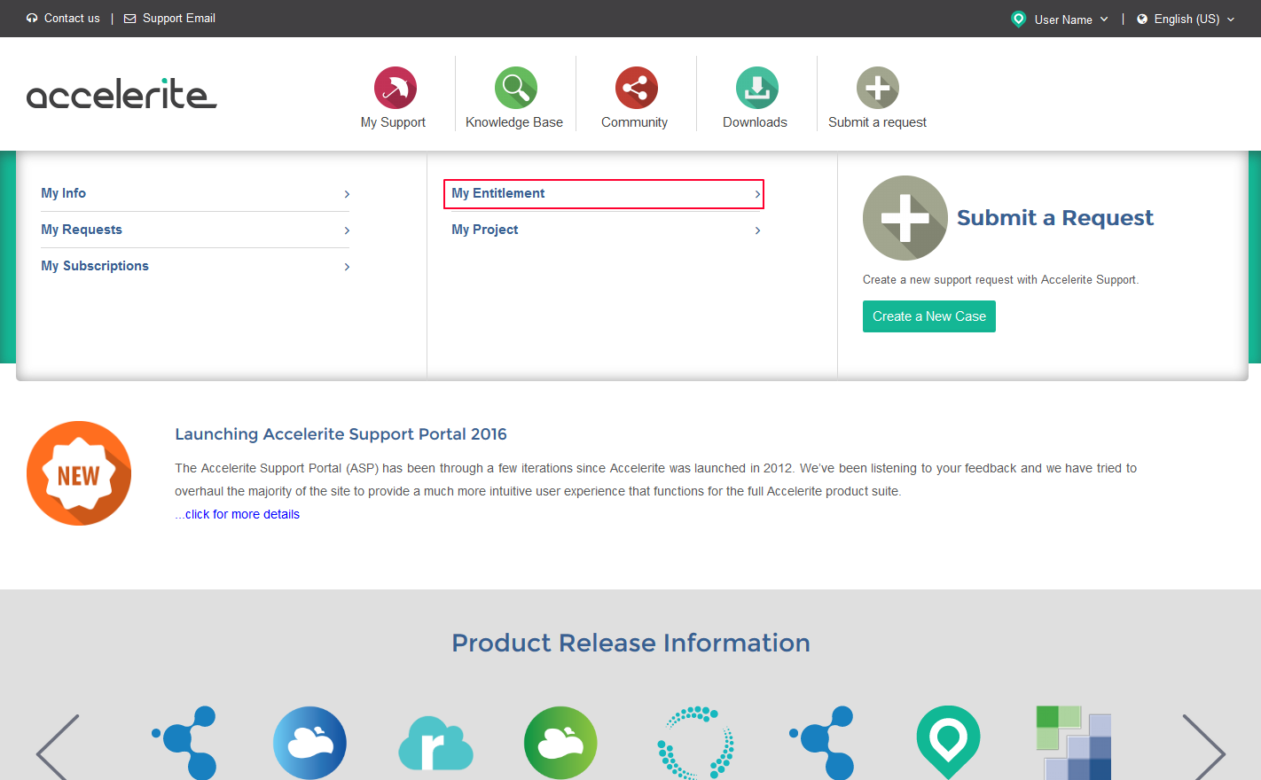The image size is (1261, 780).
Task: Select the dotted ring product icon
Action: pos(696,743)
